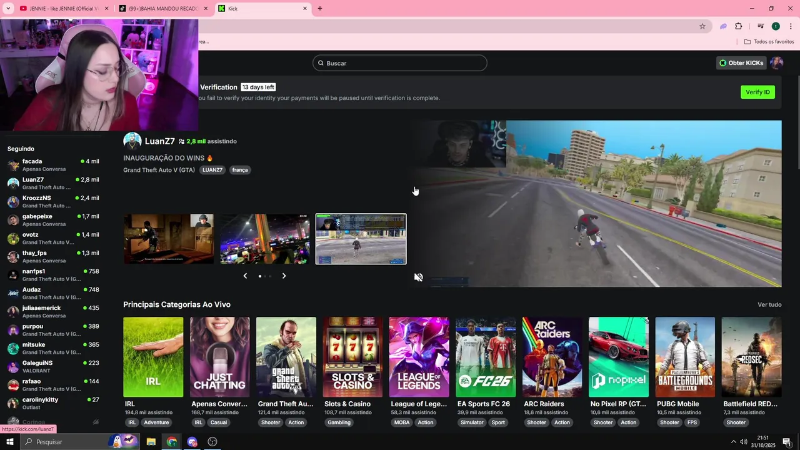Viewport: 800px width, 450px height.
Task: Open KroozzNS channel in sidebar
Action: [x=53, y=202]
